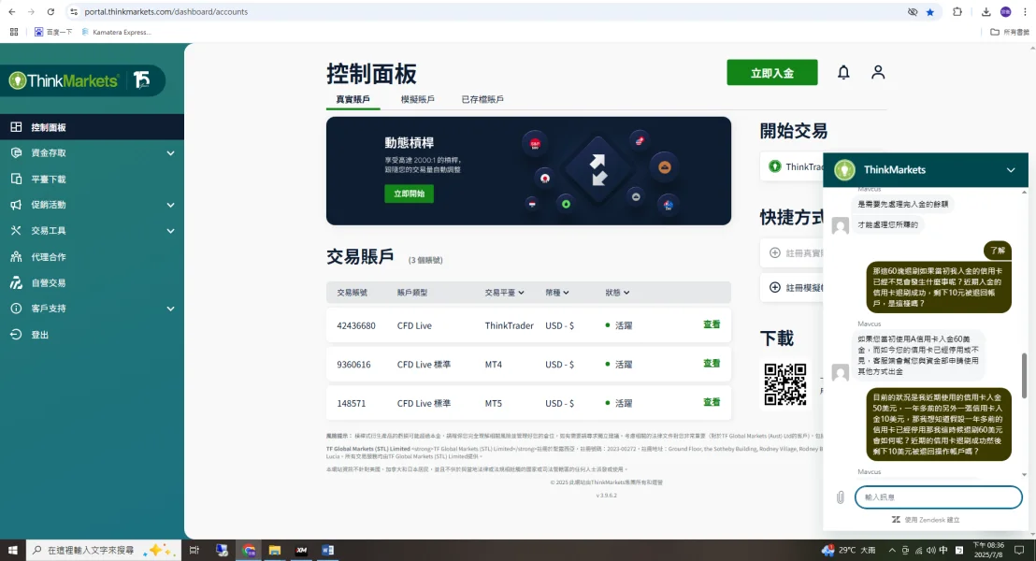
Task: Click plus icon beside 註冊真實 shortcut
Action: pos(775,253)
